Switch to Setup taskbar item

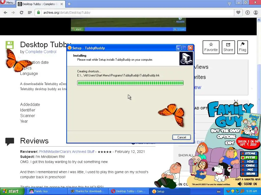(170, 191)
